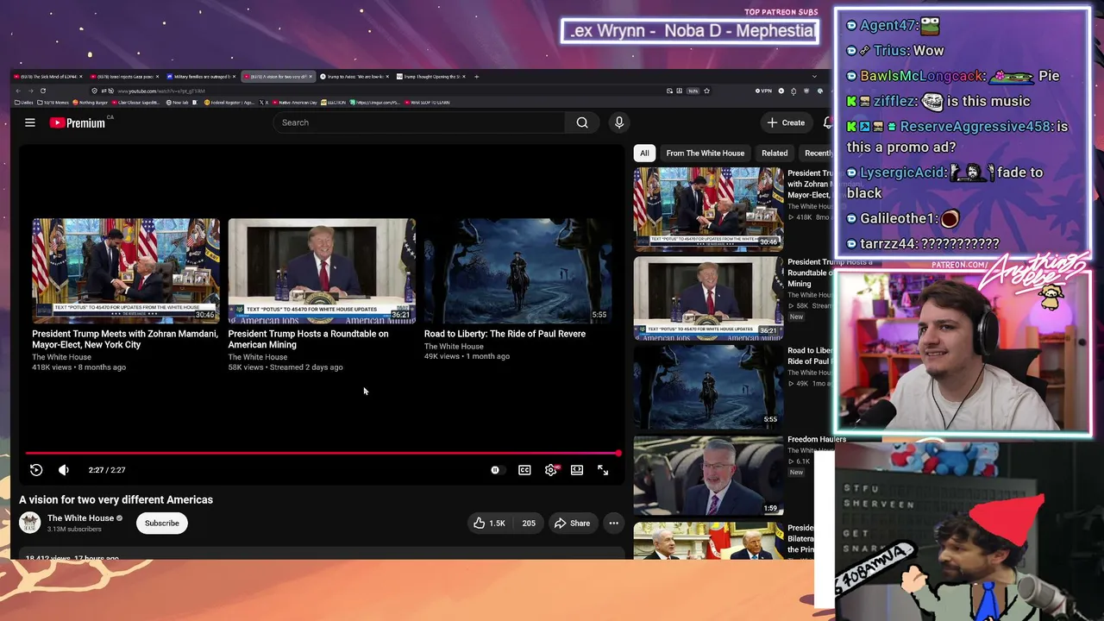This screenshot has width=1104, height=621.
Task: Select the From The White House chip
Action: click(x=705, y=153)
